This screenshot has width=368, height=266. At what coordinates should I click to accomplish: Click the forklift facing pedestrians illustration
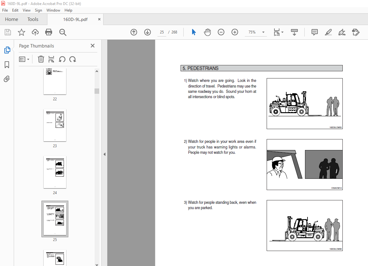305,103
